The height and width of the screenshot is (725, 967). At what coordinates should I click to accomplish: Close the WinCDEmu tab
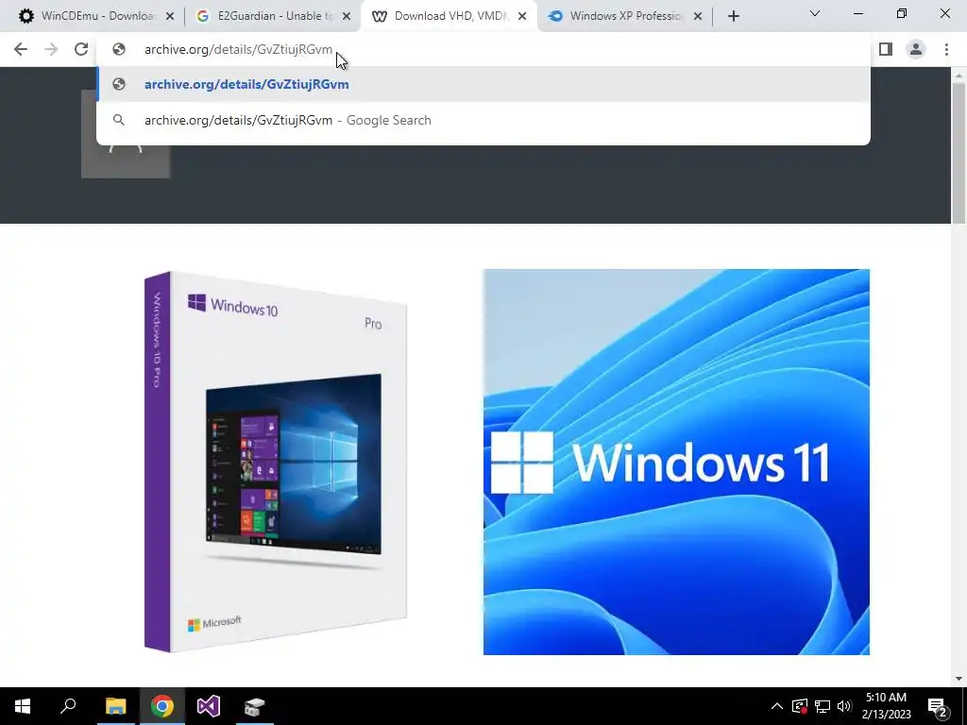(x=170, y=16)
